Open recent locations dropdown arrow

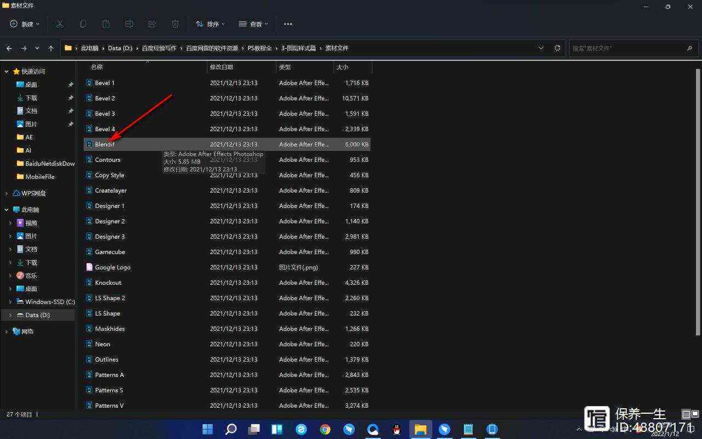[37, 48]
